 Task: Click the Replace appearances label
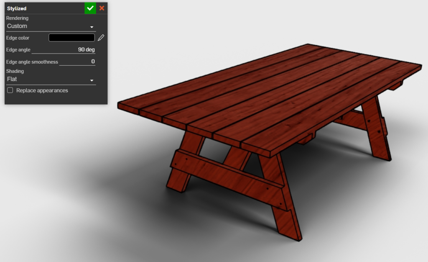coord(42,90)
